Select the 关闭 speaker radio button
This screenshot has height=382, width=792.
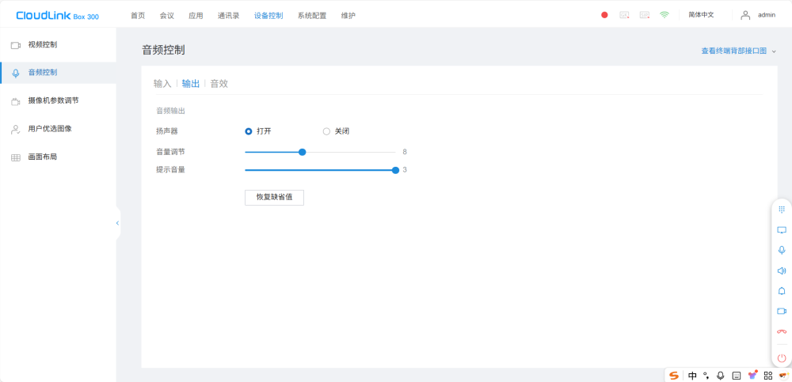point(326,132)
